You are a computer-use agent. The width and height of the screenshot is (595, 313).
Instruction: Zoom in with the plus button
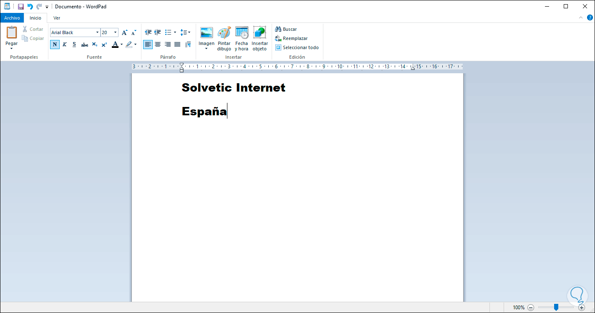coord(582,308)
